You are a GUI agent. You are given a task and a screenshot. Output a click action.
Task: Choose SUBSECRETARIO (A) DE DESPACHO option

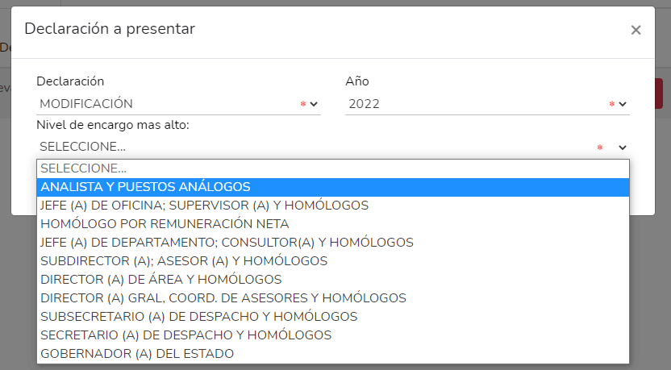(x=199, y=317)
